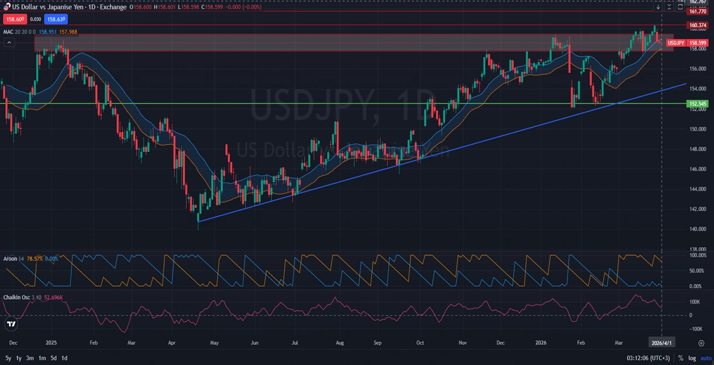Select the TradingView logo icon
This screenshot has height=365, width=714.
(x=10, y=324)
